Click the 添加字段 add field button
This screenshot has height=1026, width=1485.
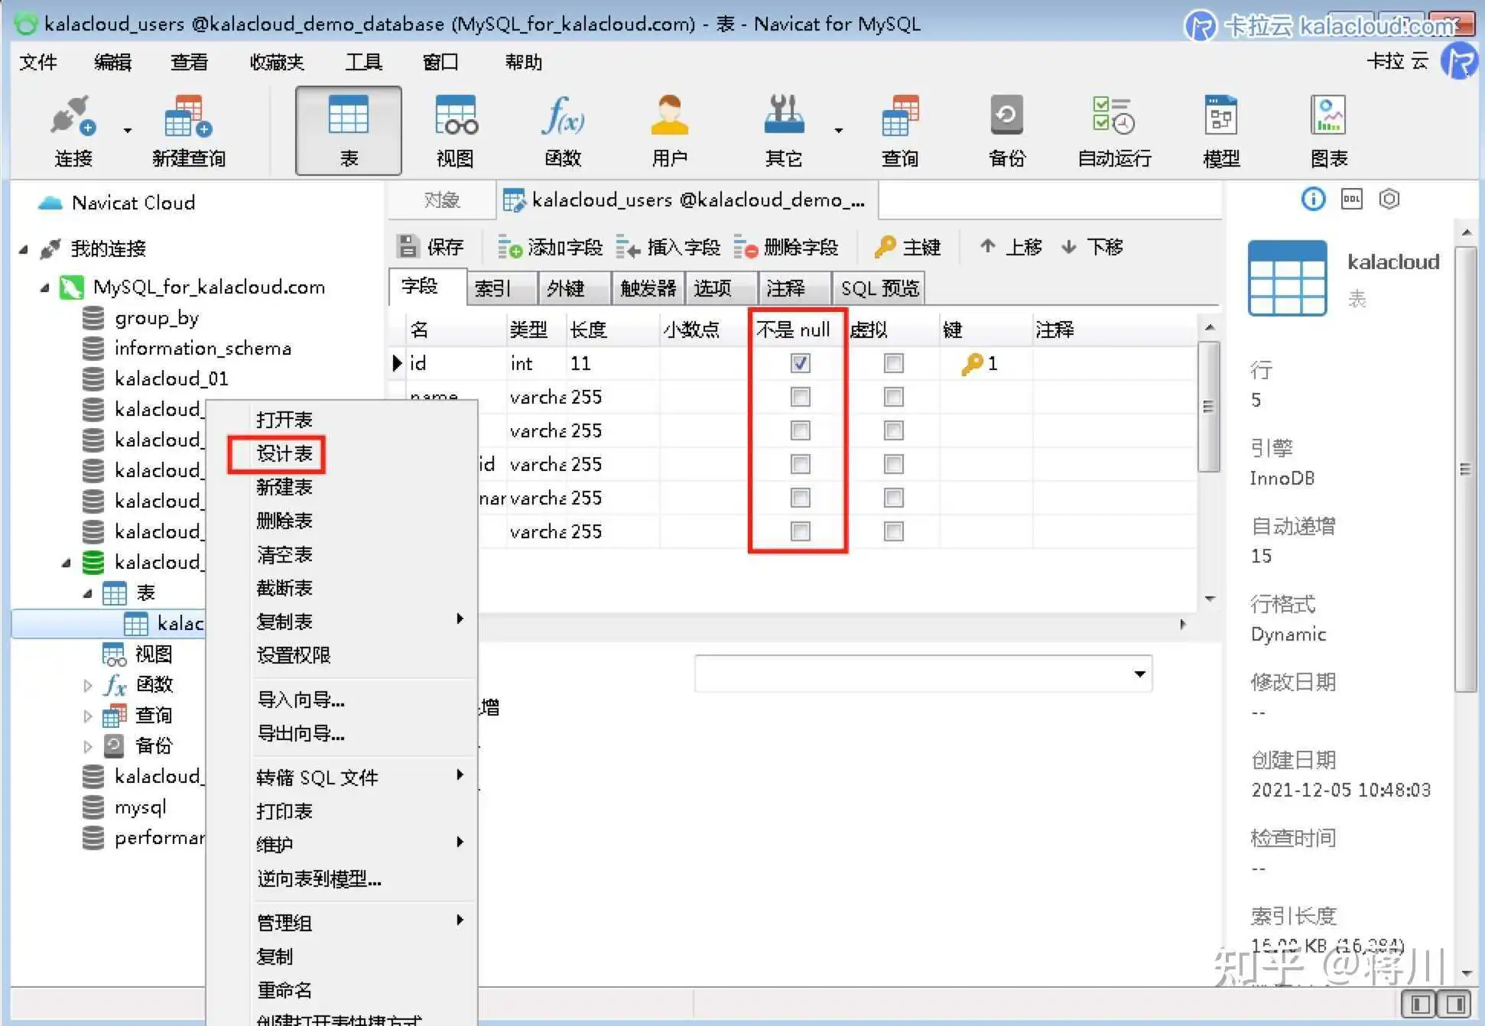pos(551,247)
